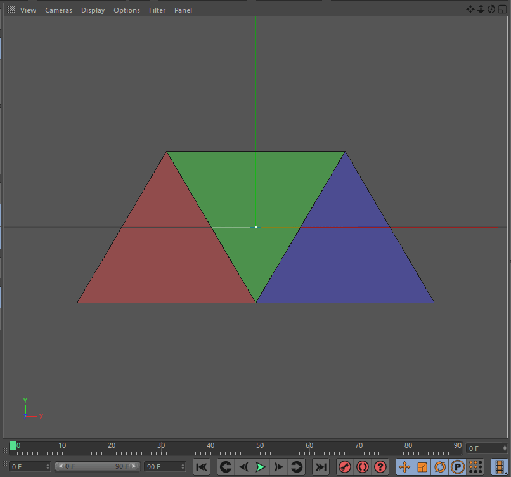This screenshot has height=477, width=511.
Task: Toggle point-level animation recording
Action: coord(362,466)
